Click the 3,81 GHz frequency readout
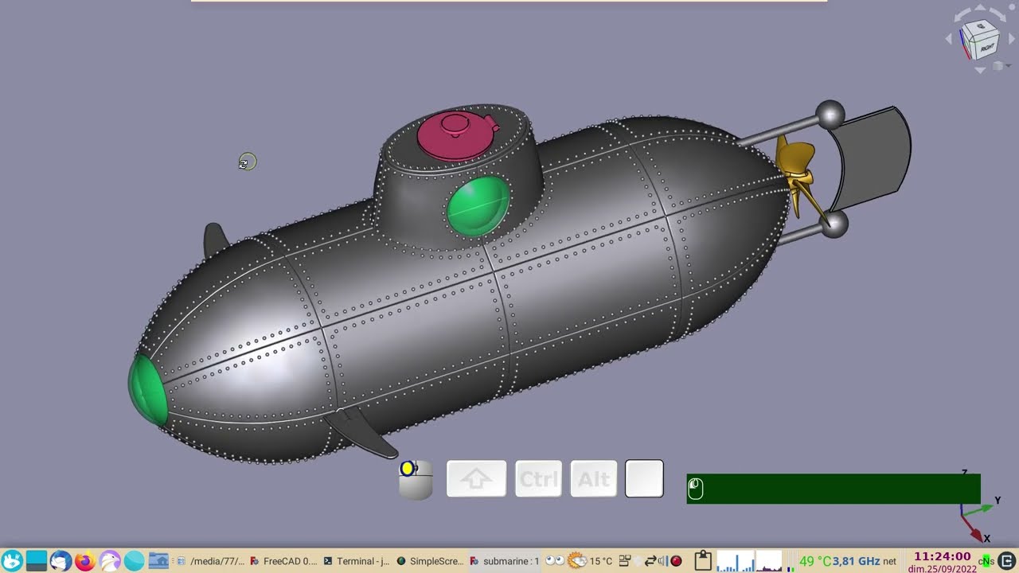This screenshot has height=573, width=1019. 856,561
